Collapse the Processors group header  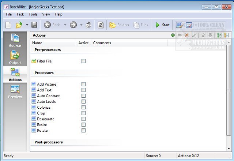click(44, 73)
